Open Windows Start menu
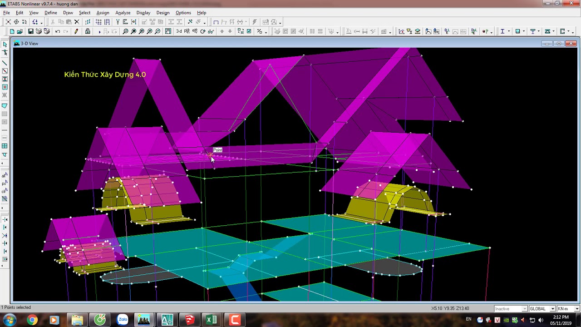Screen dimensions: 581x327 [9, 320]
